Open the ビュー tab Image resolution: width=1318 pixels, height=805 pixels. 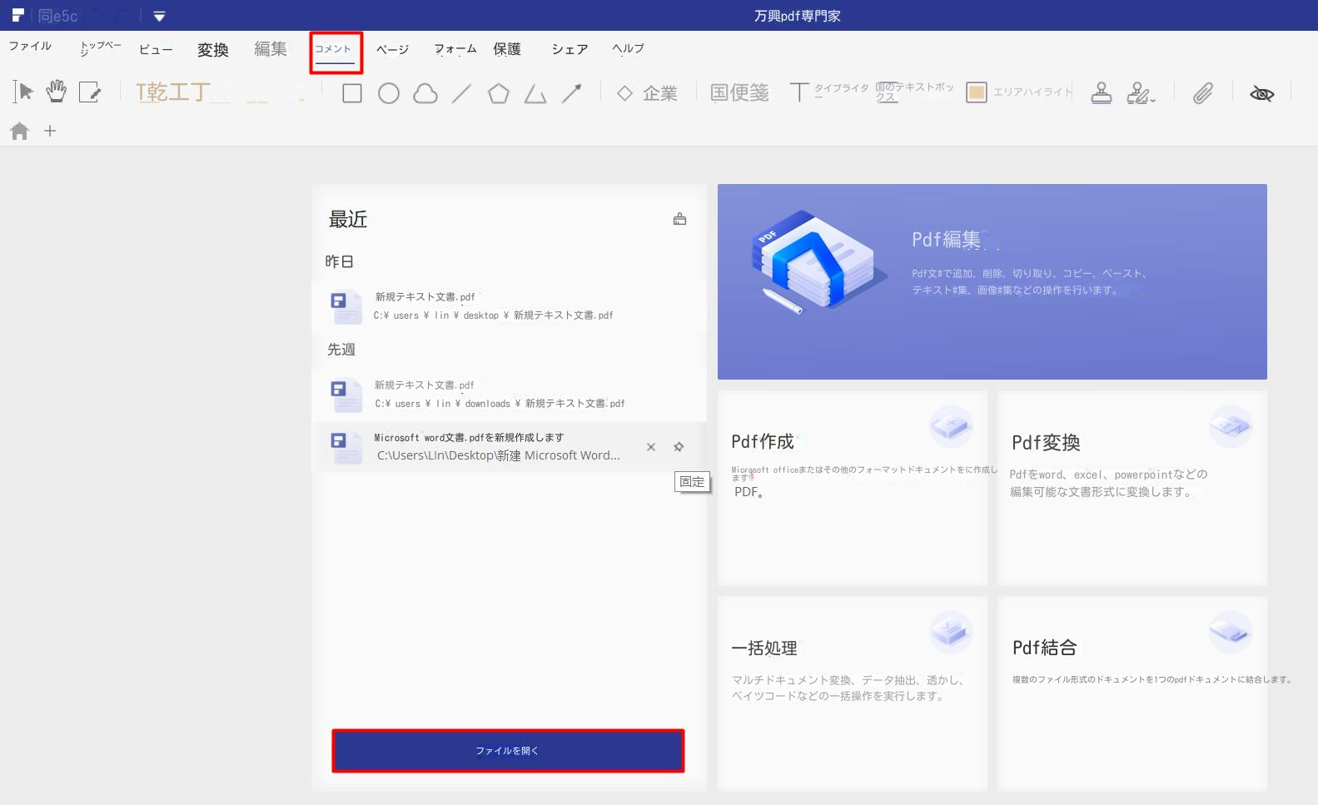point(156,50)
